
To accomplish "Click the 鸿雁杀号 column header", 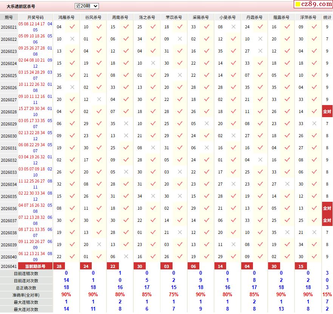I will click(66, 17).
